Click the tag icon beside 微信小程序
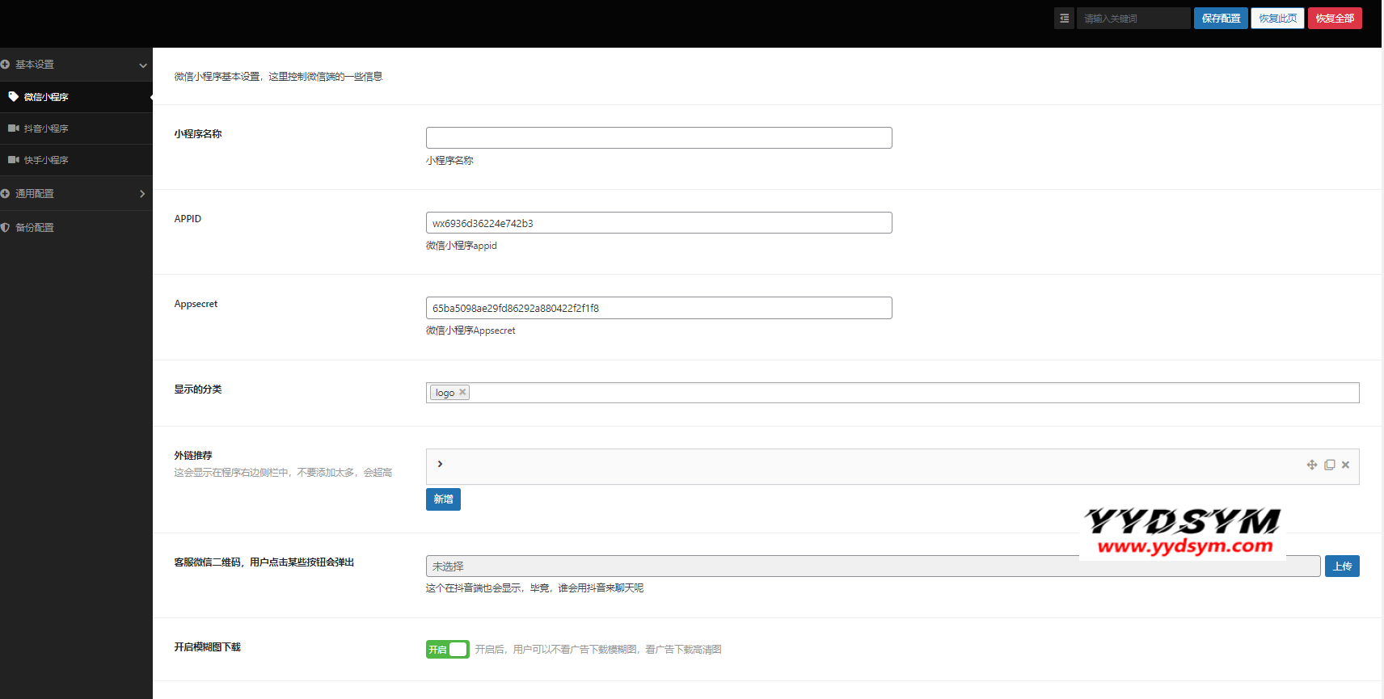1384x699 pixels. click(x=13, y=96)
